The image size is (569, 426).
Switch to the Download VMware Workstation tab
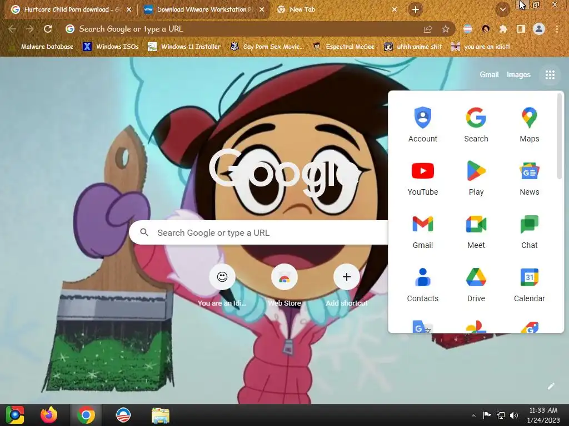point(204,9)
